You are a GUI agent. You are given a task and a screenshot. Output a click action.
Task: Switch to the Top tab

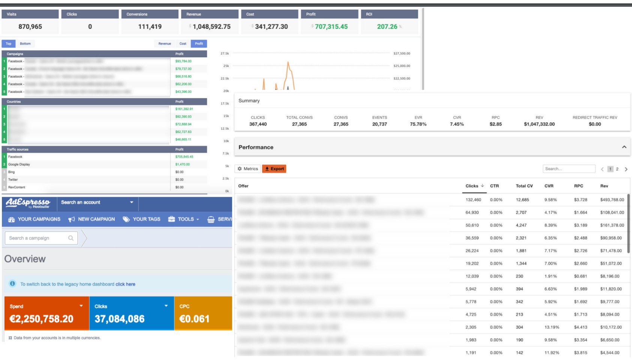9,44
